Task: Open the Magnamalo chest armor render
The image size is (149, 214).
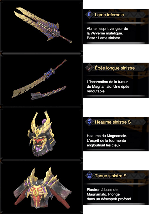Action: [x=42, y=188]
